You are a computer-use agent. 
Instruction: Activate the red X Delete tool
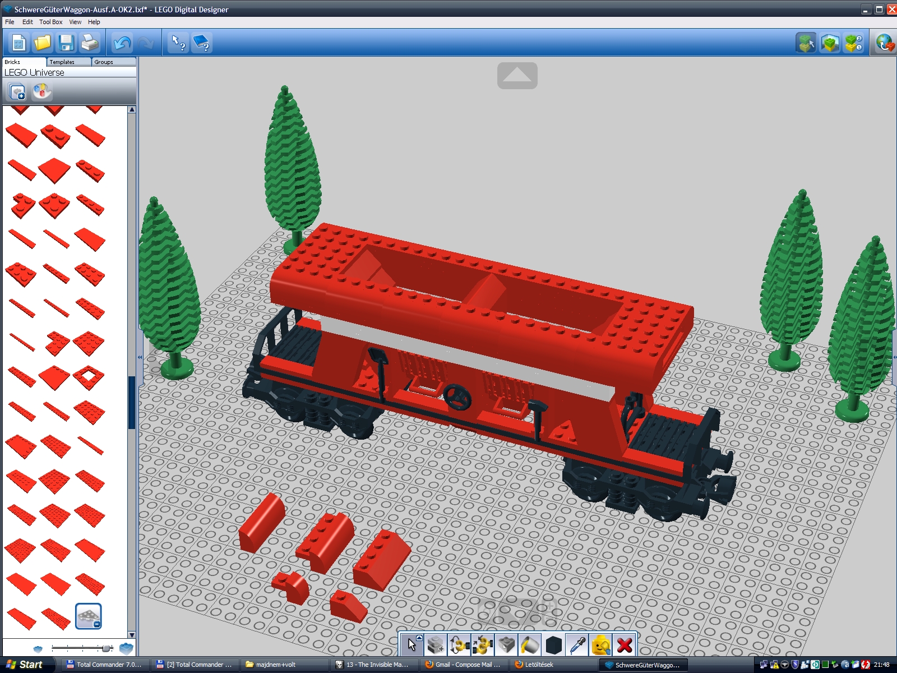(624, 645)
